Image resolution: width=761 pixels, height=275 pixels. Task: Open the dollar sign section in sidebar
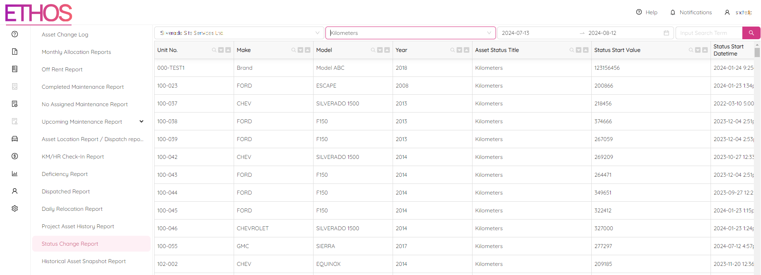coord(15,156)
